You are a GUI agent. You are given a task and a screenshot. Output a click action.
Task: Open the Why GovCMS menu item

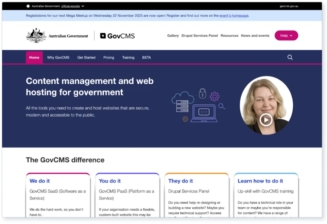tap(58, 58)
